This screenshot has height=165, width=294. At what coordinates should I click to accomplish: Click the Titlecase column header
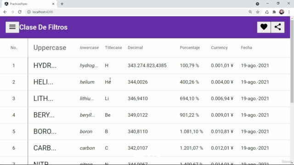(113, 48)
